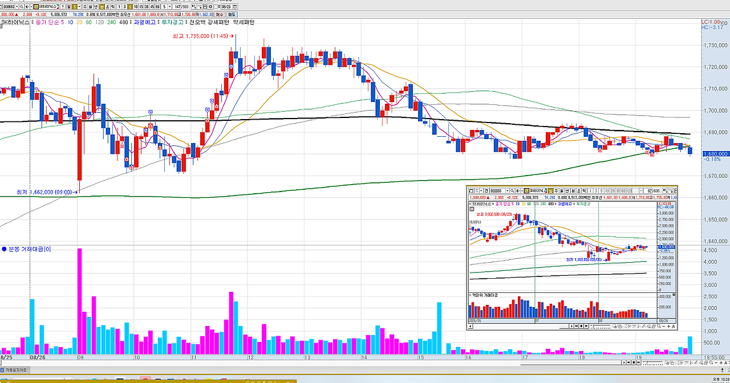Click the A auto-scale icon in main chart bottom bar
Screen dimensions: 730x383
(725, 362)
